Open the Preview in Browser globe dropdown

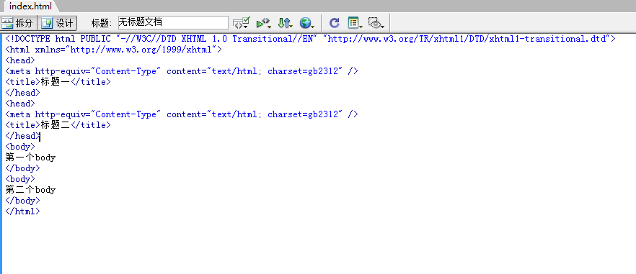click(x=307, y=23)
